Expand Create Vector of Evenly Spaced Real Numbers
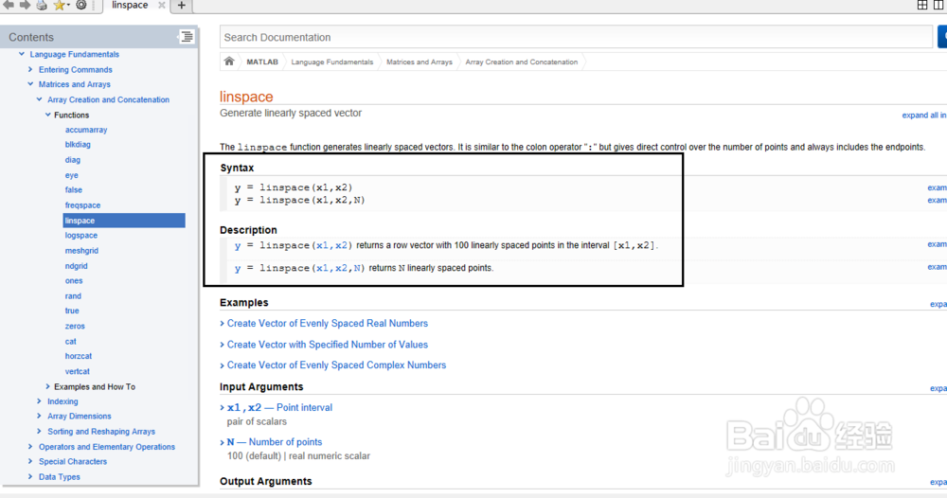Screen dimensions: 947x498 (327, 324)
